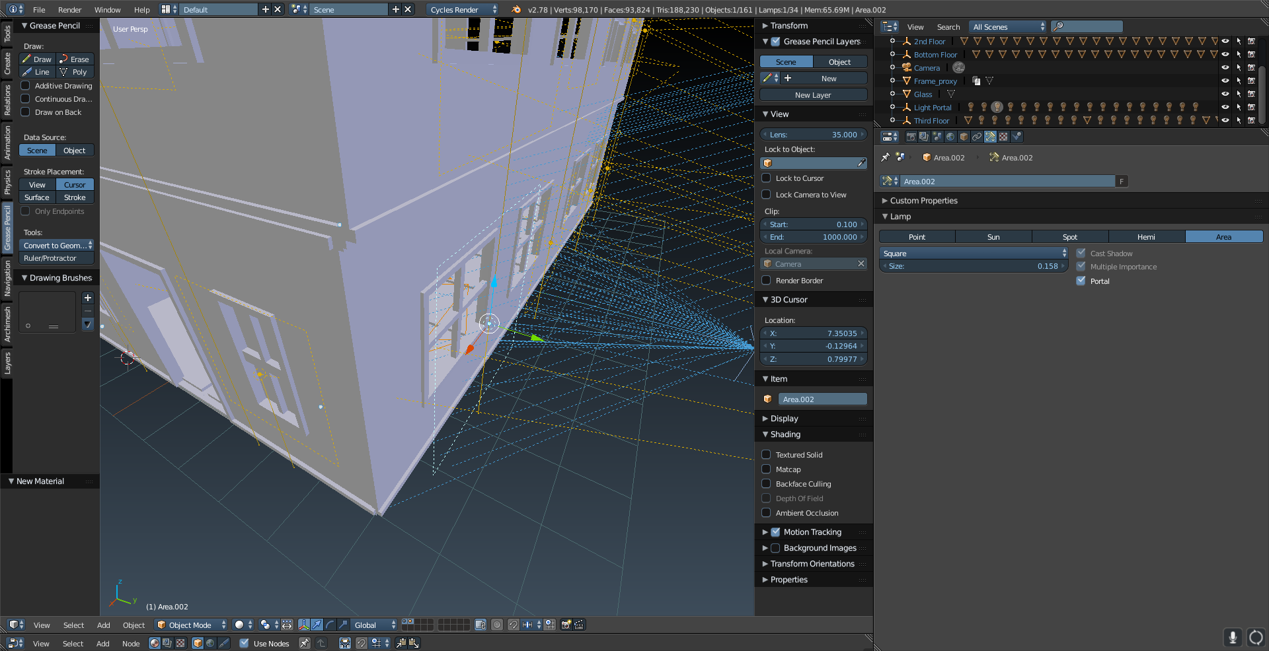Screen dimensions: 1269x651
Task: Select the Grease Pencil Erase tool
Action: coord(75,59)
